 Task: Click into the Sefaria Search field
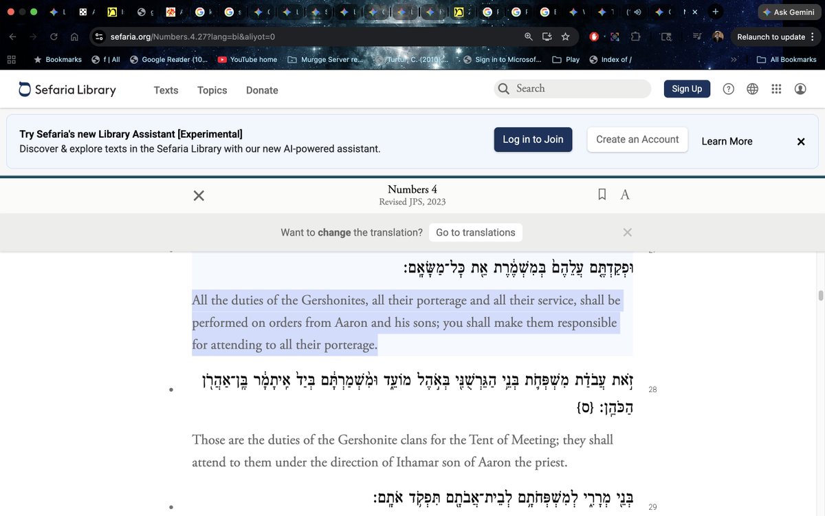tap(572, 89)
